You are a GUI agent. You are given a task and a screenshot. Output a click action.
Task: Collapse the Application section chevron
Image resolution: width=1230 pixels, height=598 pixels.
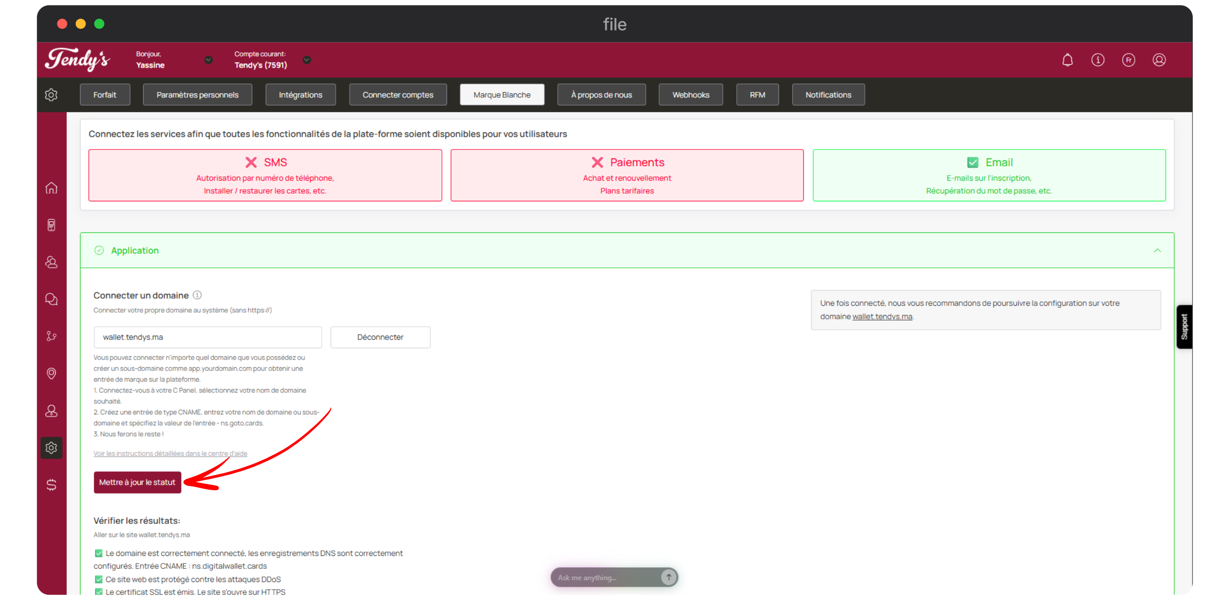pyautogui.click(x=1157, y=251)
